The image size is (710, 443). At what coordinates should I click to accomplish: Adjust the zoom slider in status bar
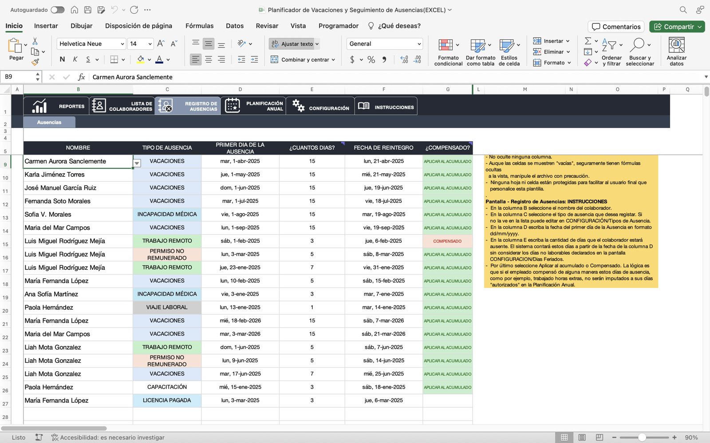642,437
